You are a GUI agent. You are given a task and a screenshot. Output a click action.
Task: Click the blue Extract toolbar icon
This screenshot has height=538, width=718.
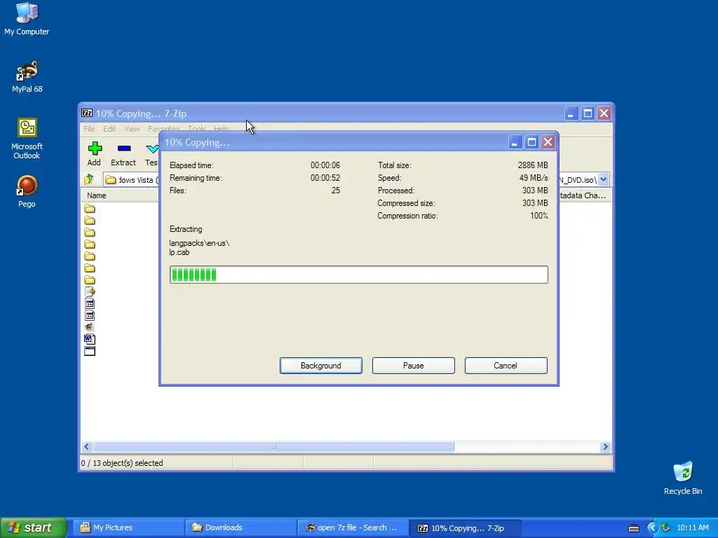(124, 149)
